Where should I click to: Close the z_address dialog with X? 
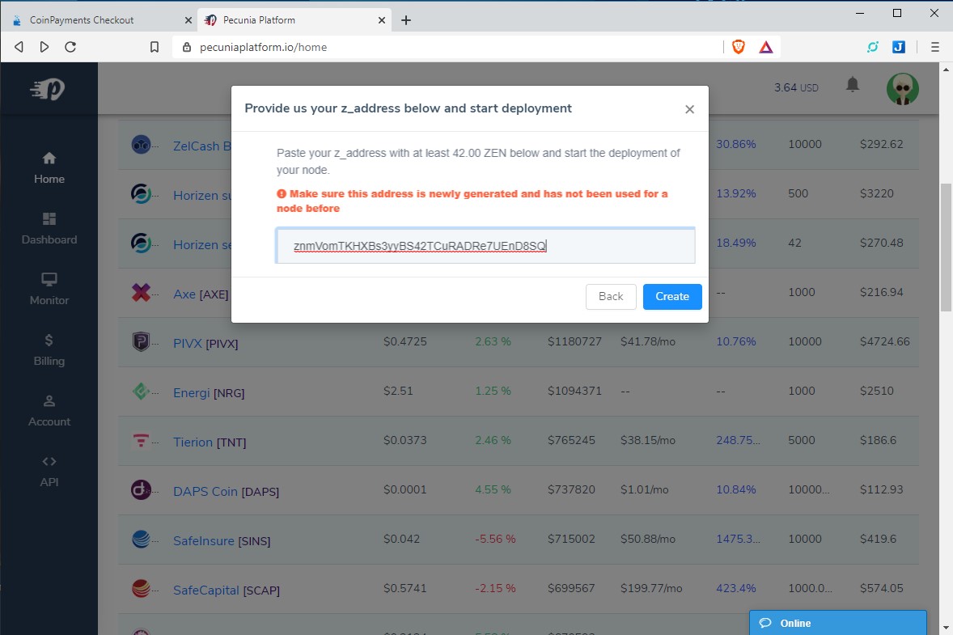[x=689, y=109]
